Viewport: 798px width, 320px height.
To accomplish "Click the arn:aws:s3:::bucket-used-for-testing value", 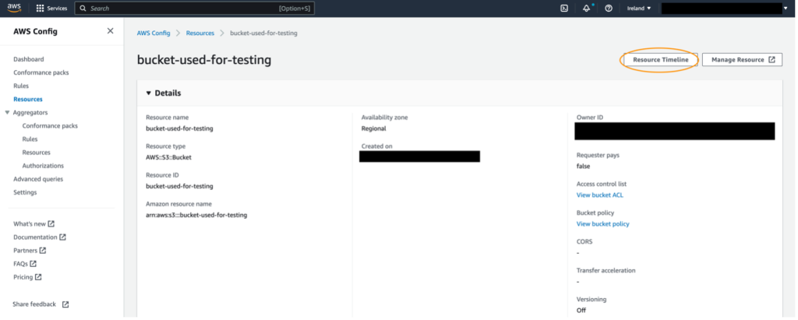I will point(196,215).
